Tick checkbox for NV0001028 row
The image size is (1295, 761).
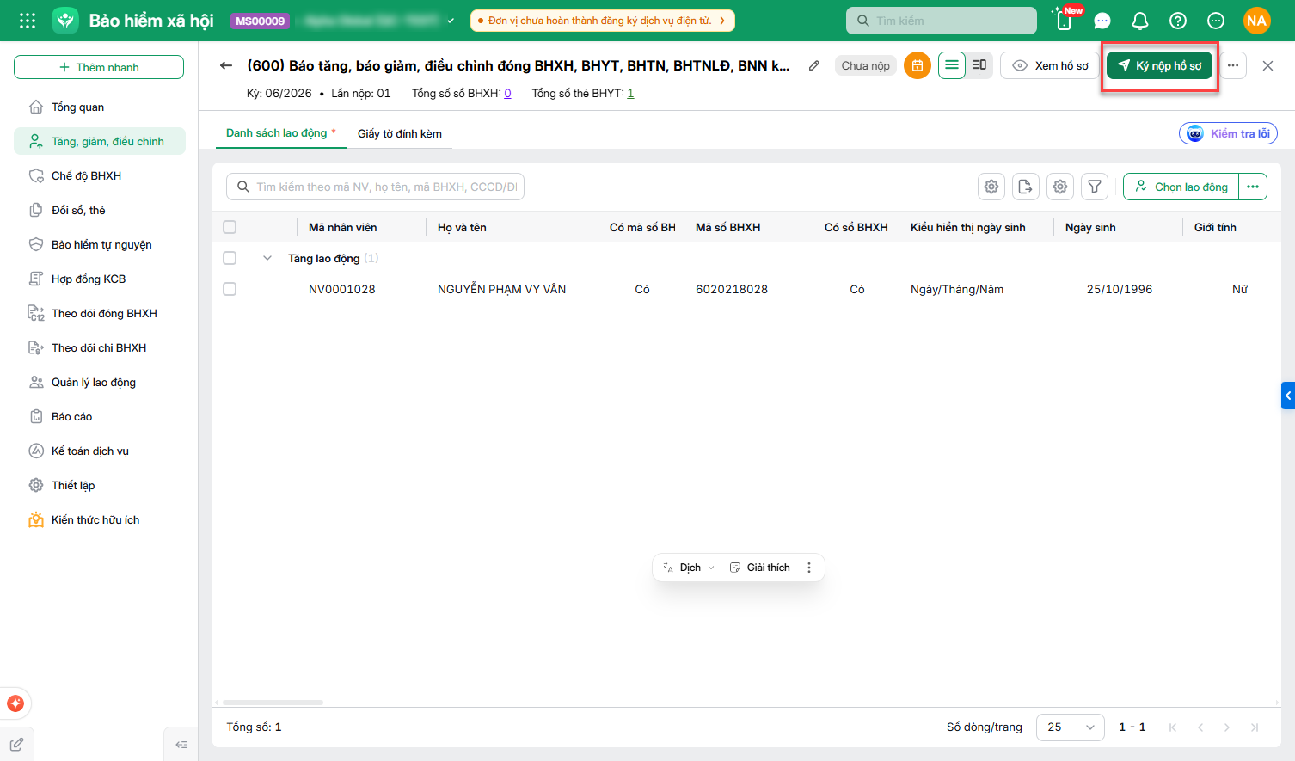click(x=230, y=289)
